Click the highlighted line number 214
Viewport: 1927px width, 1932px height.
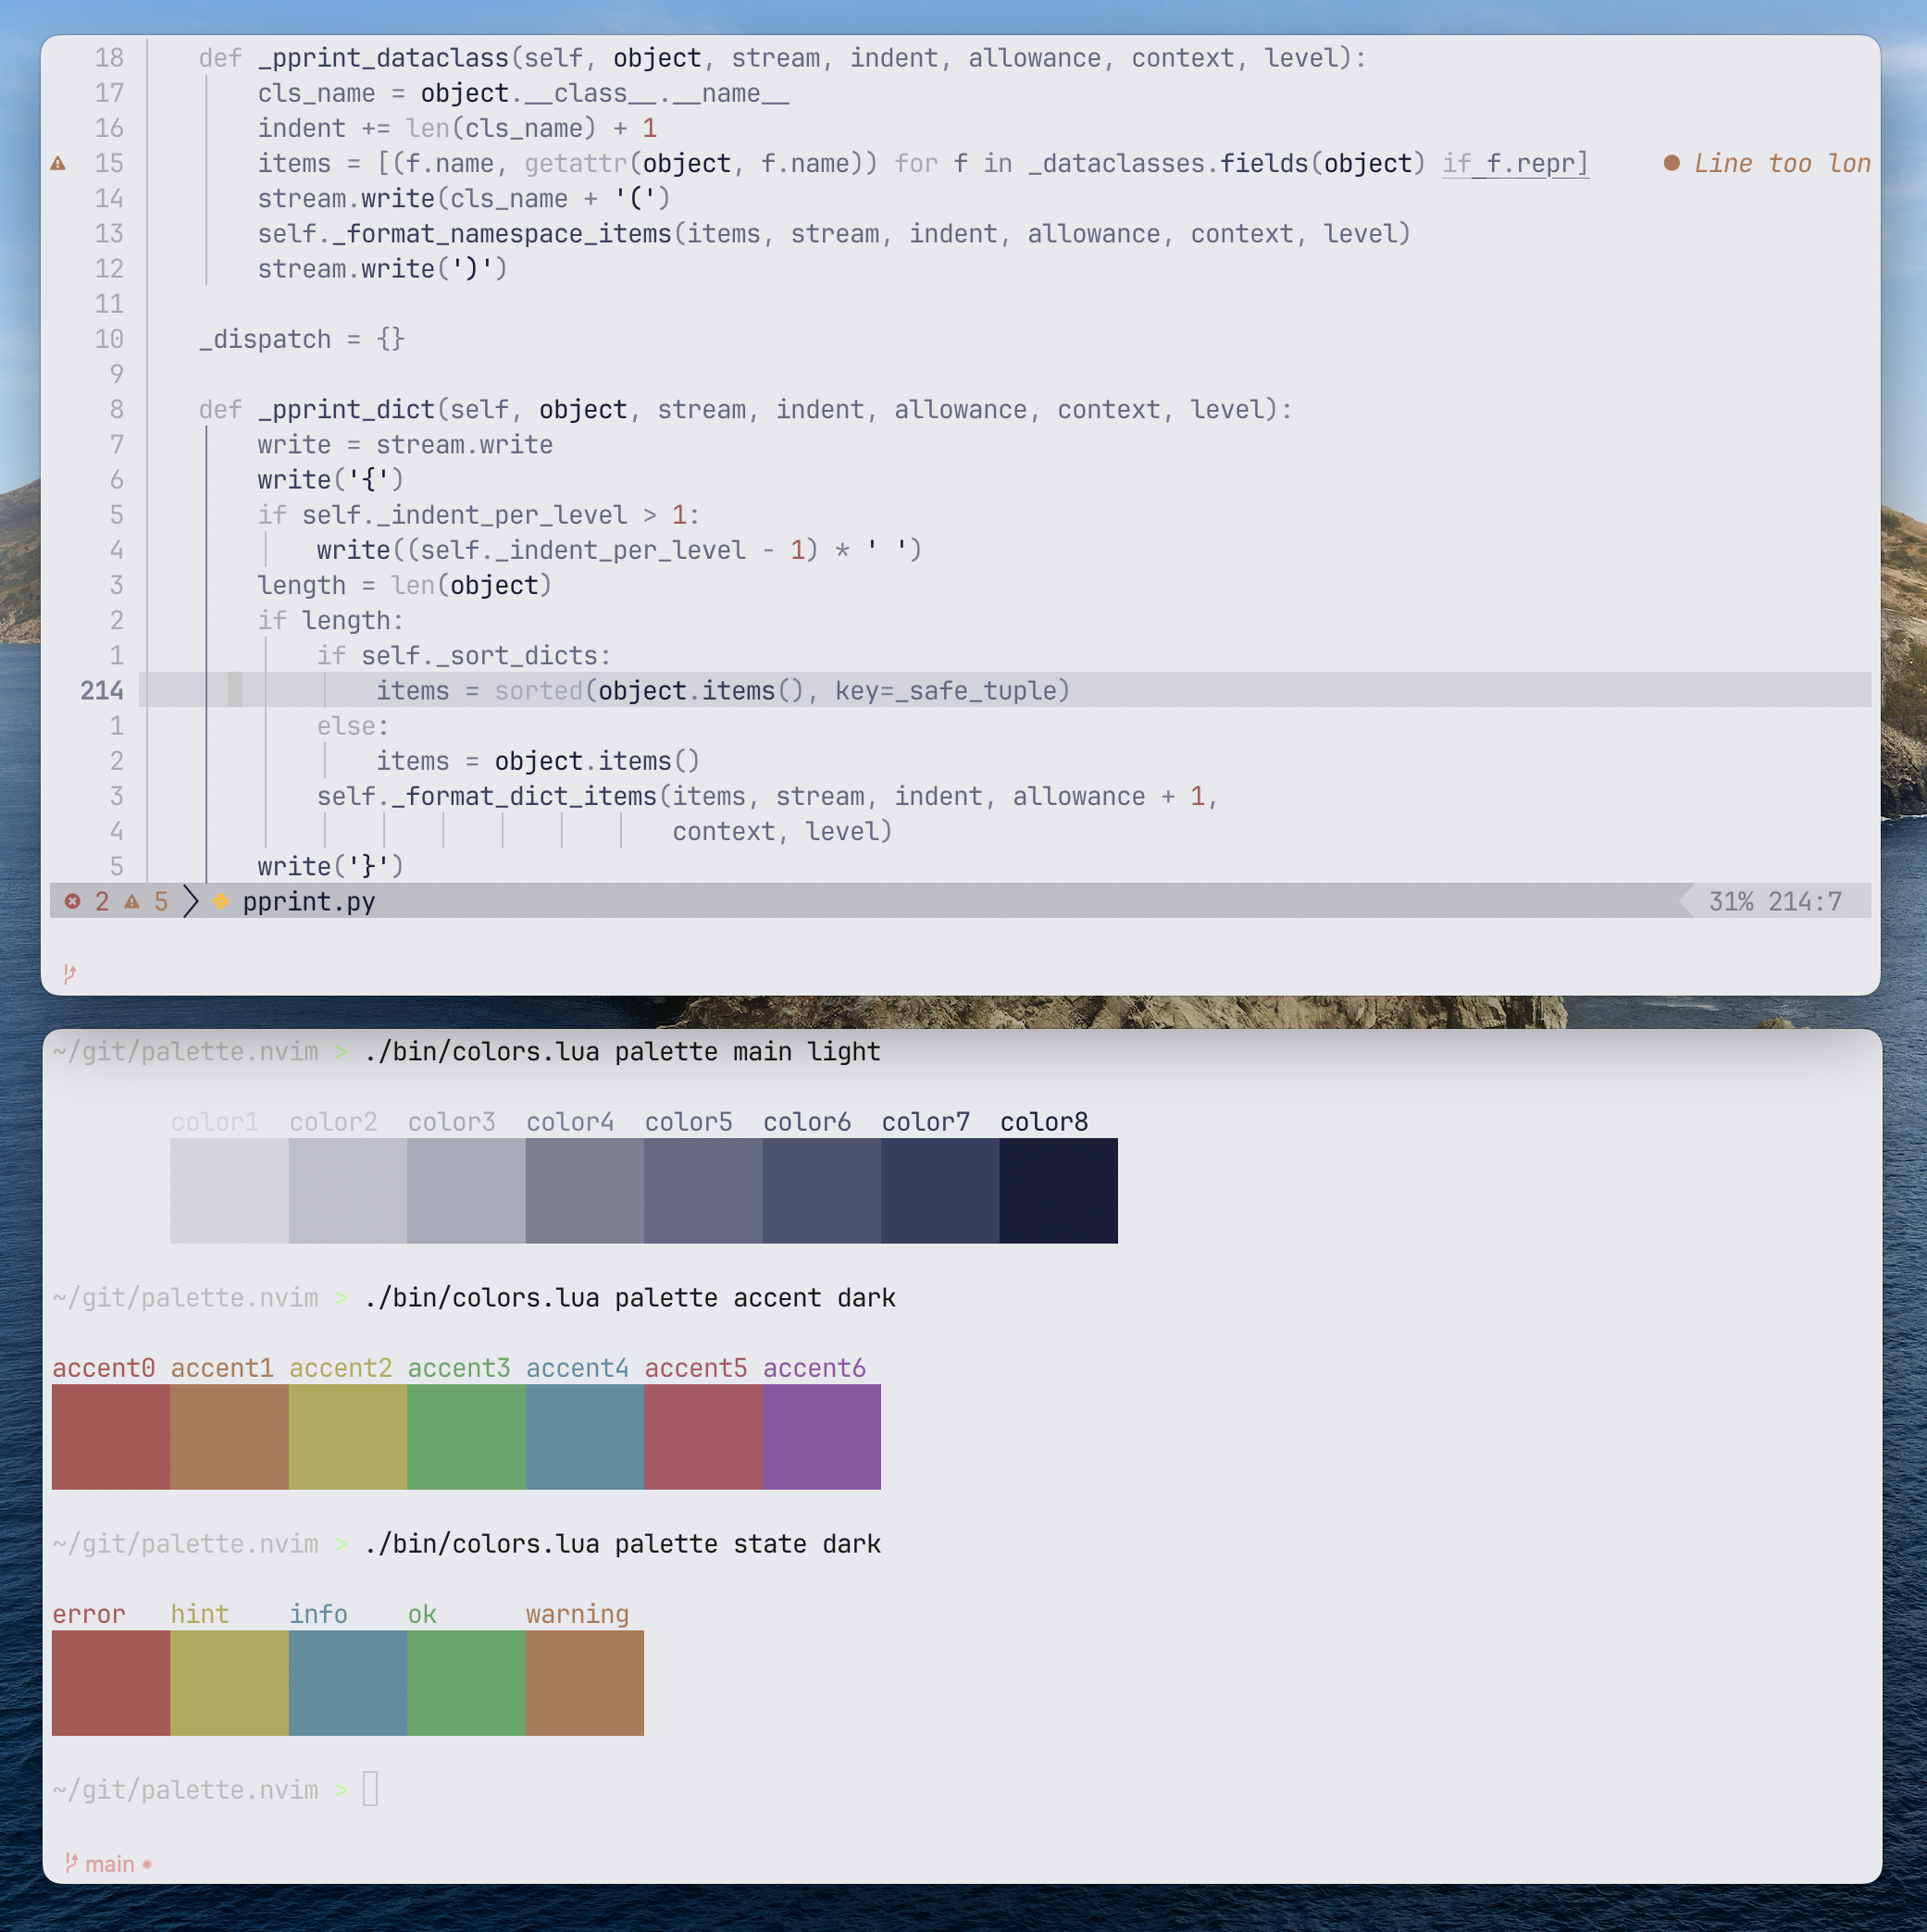[x=102, y=690]
